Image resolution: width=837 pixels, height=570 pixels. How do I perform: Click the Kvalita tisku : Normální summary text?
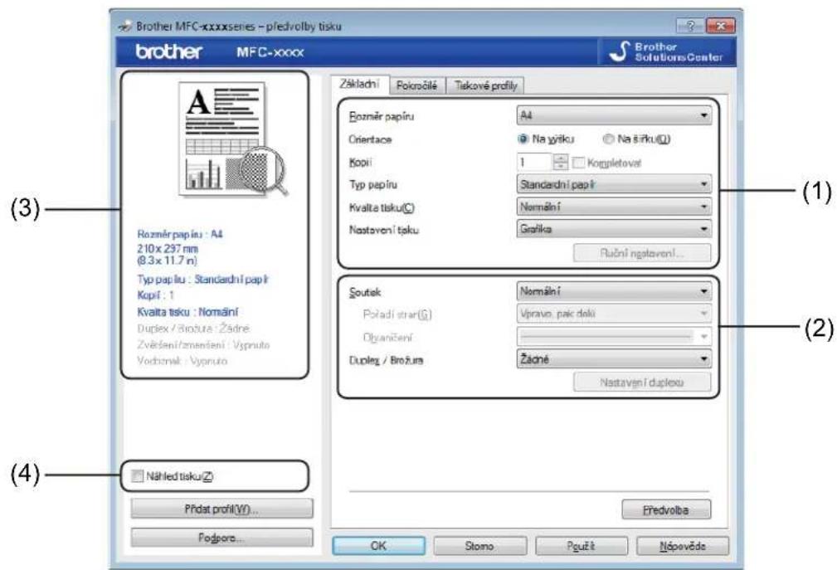pos(187,312)
